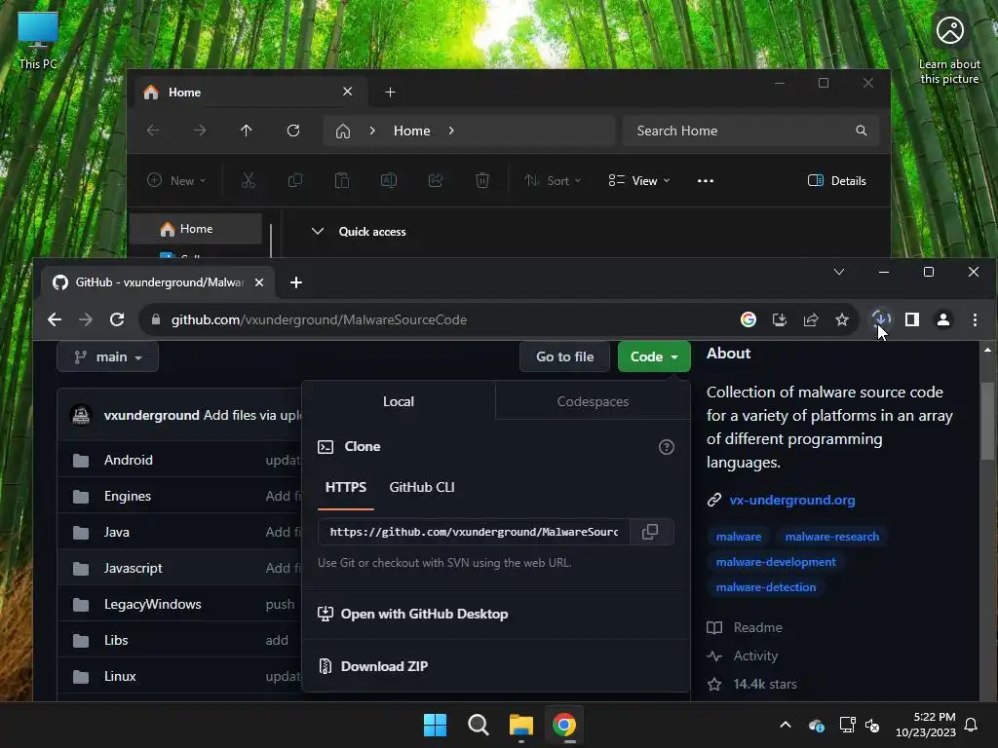The width and height of the screenshot is (998, 748).
Task: Open the LegacyWindows folder
Action: (153, 604)
